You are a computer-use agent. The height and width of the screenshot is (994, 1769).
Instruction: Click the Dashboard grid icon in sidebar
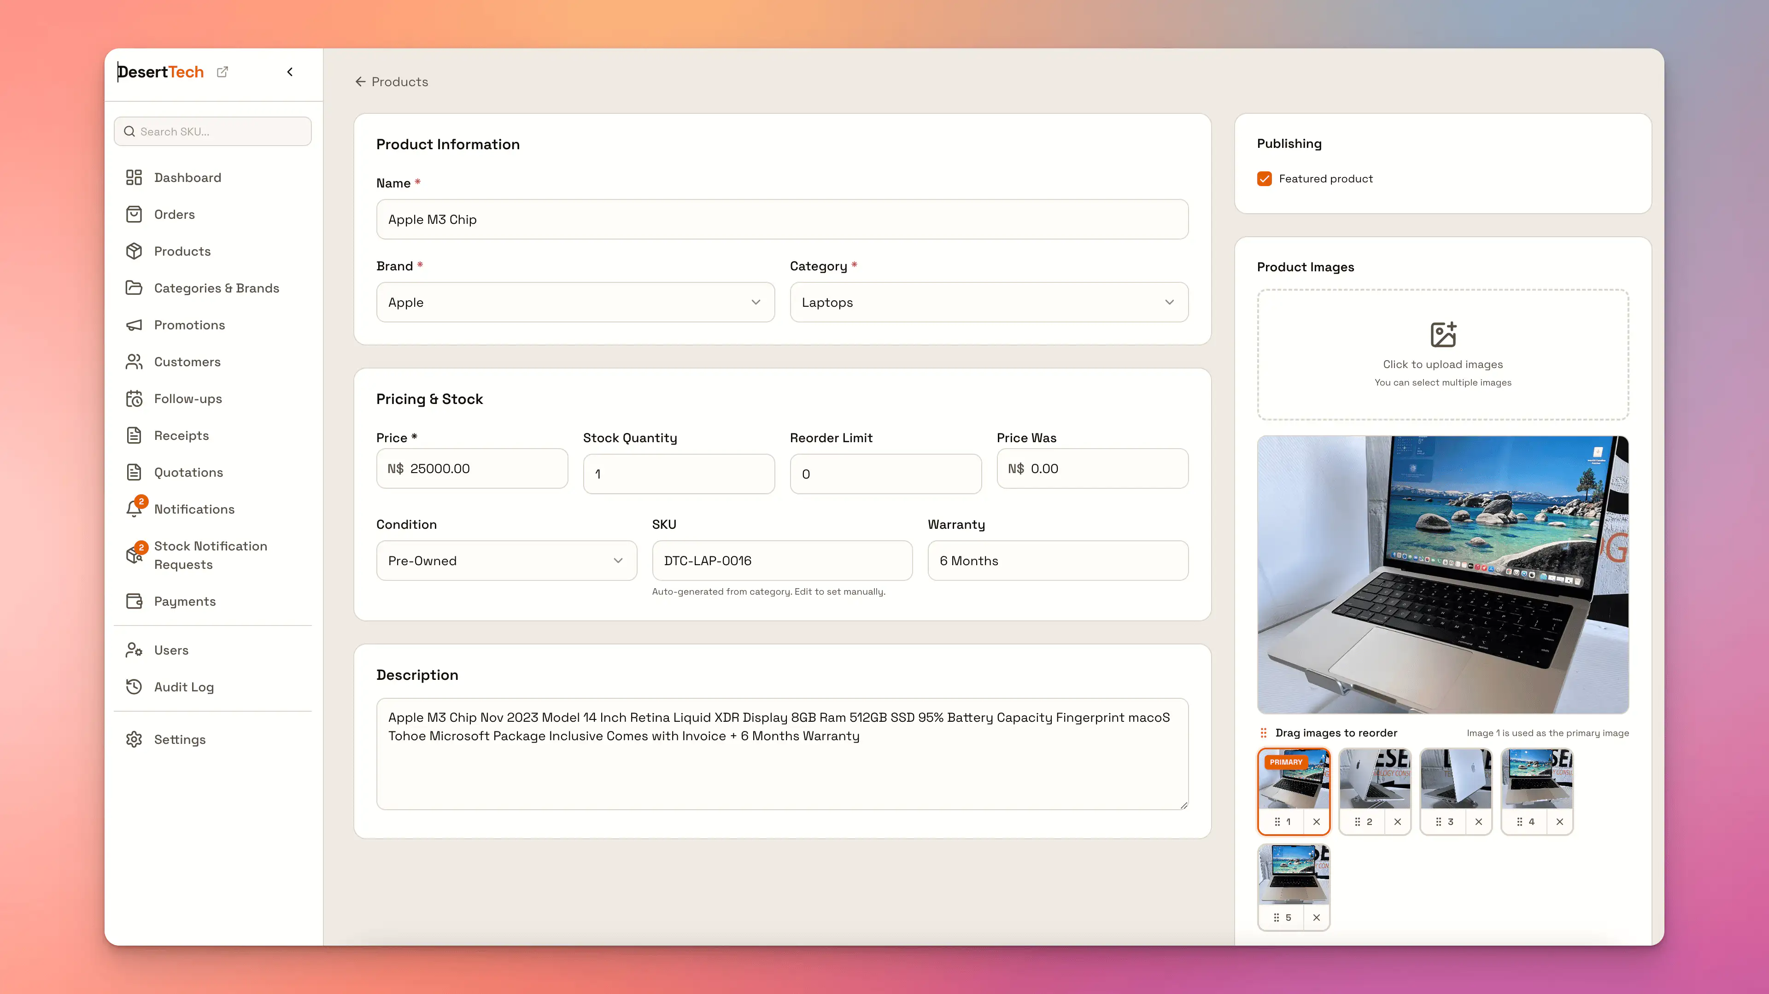click(x=134, y=178)
